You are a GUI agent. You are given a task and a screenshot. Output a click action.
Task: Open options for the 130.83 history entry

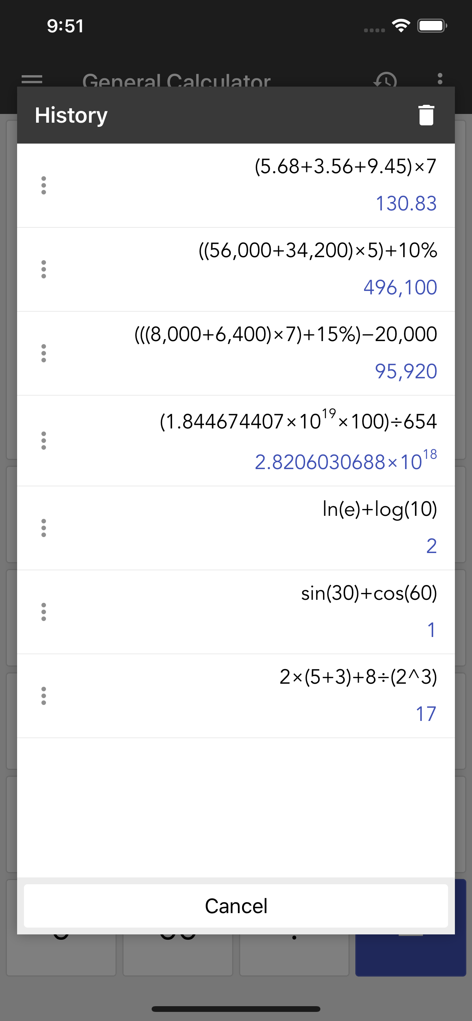coord(44,185)
